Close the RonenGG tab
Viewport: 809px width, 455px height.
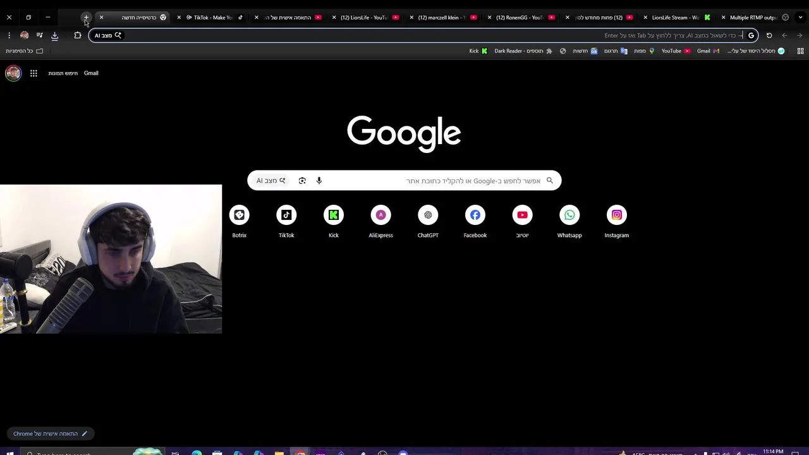pyautogui.click(x=490, y=18)
